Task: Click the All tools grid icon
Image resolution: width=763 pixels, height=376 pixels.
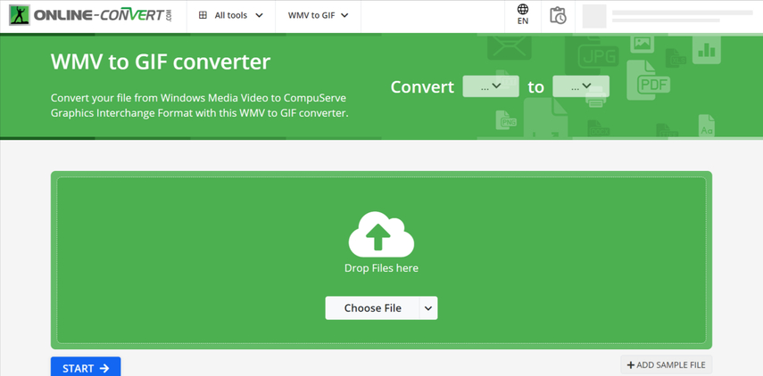Action: 203,15
